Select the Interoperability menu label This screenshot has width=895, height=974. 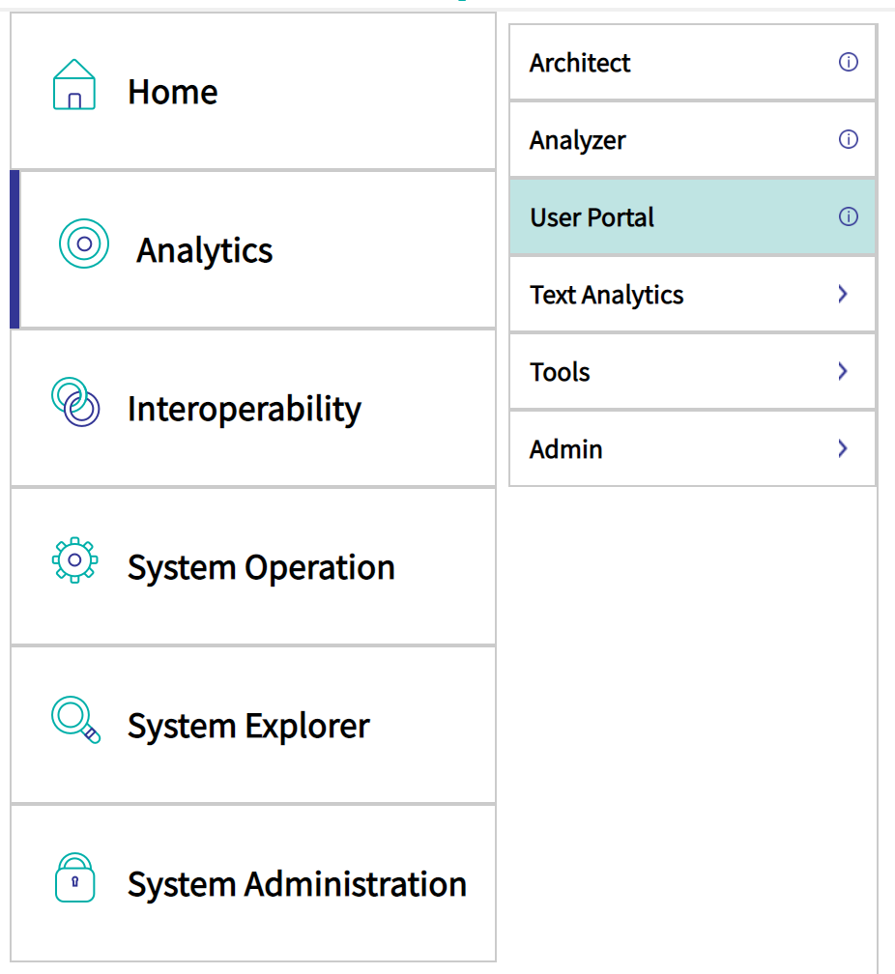click(245, 410)
